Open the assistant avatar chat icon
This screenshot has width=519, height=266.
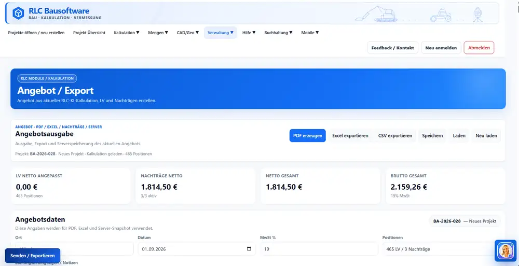click(506, 250)
